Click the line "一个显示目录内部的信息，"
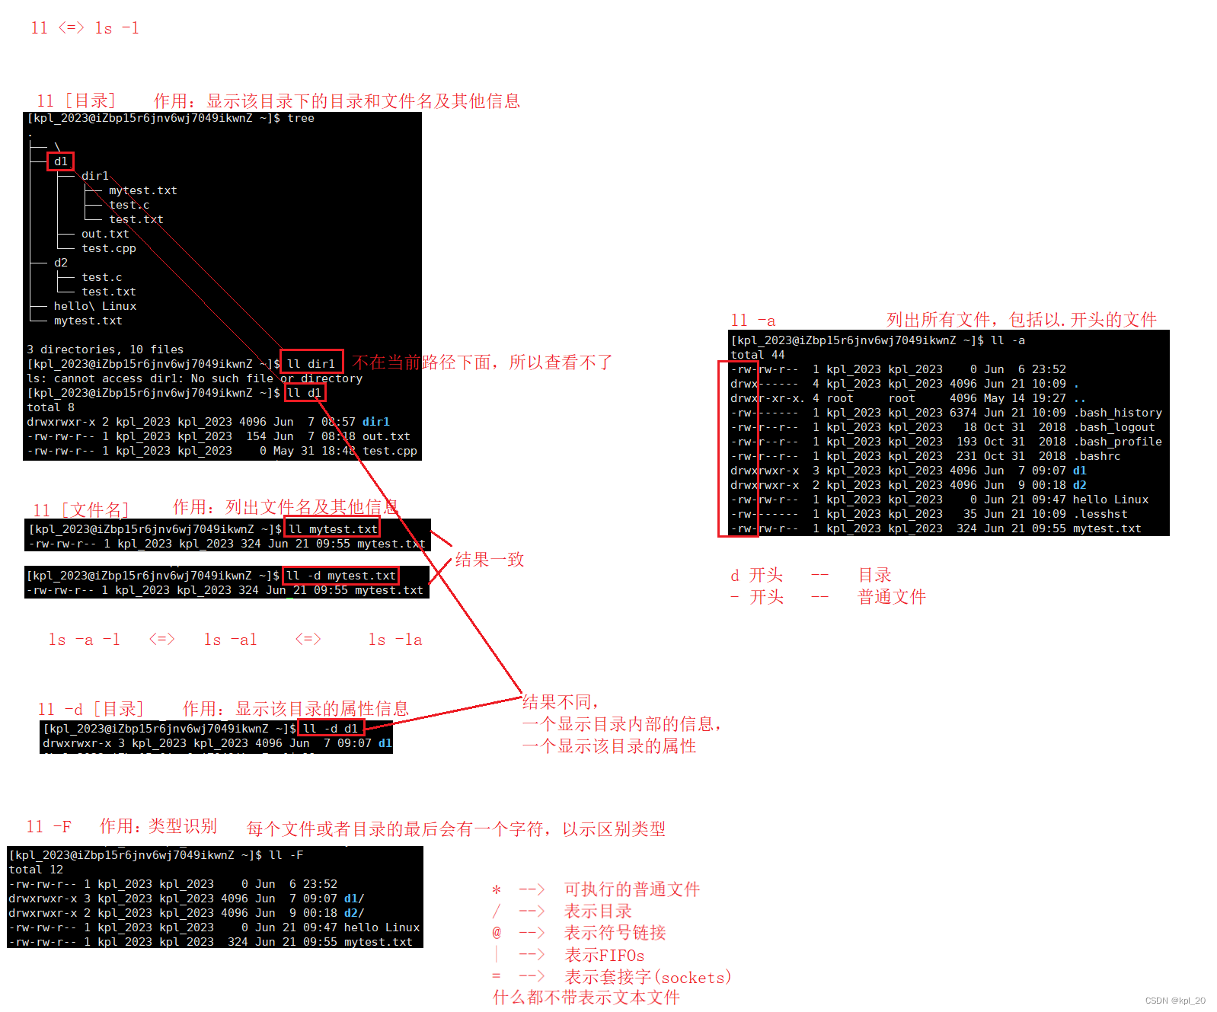Viewport: 1217px width, 1012px height. [621, 724]
